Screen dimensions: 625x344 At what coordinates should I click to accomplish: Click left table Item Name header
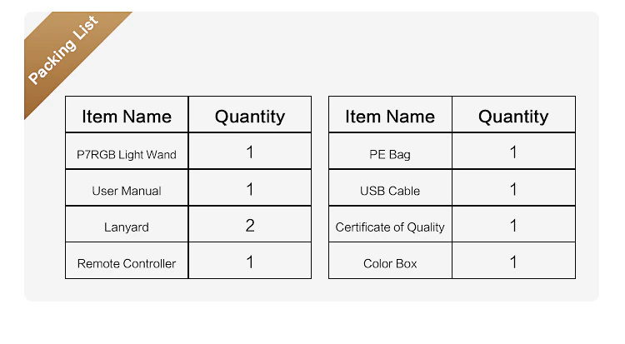click(127, 114)
